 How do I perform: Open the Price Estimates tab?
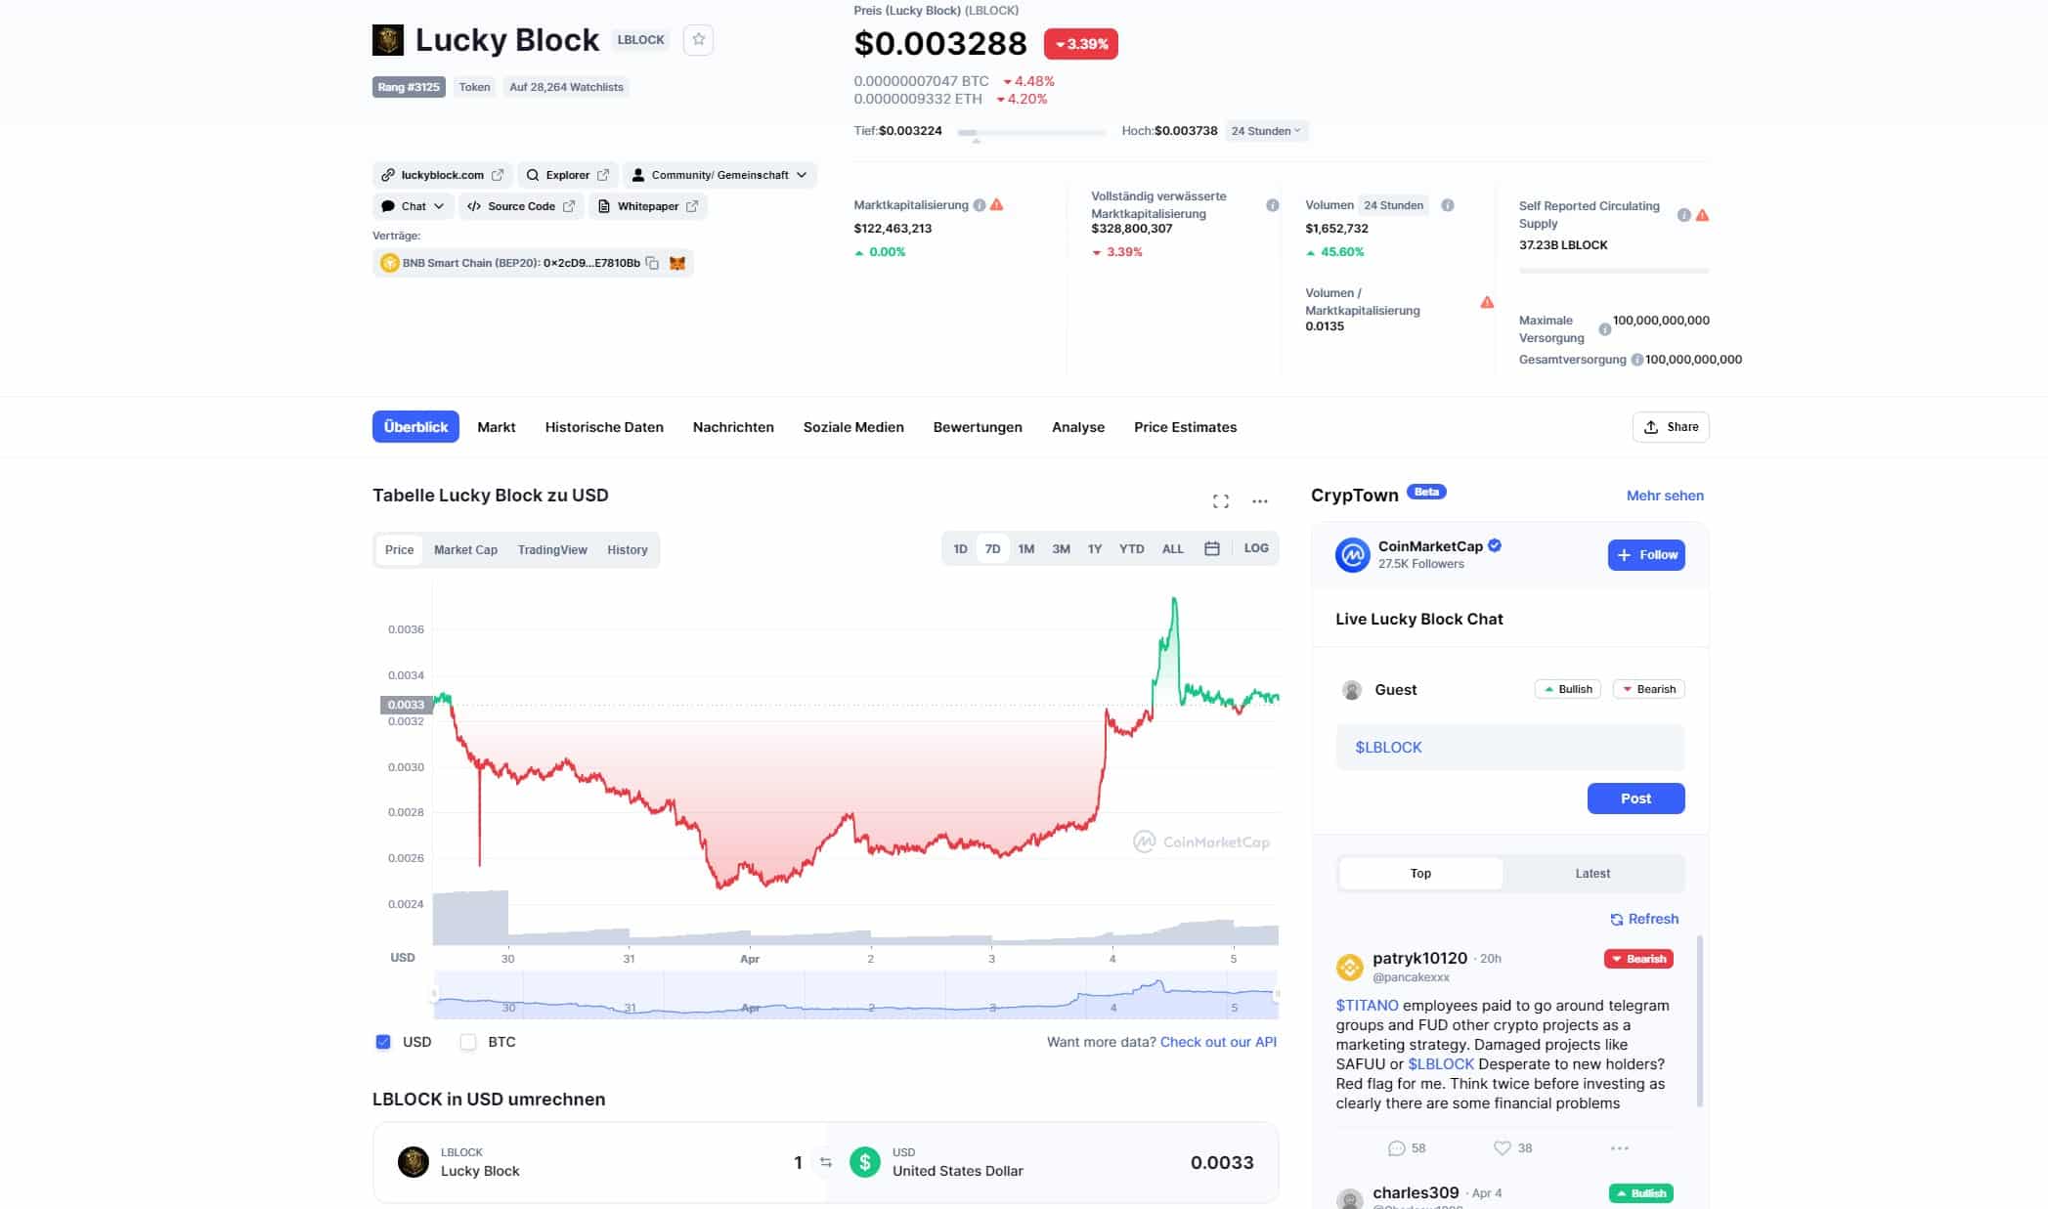pyautogui.click(x=1185, y=427)
